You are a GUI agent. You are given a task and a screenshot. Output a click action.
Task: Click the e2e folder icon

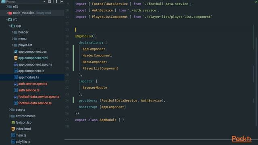tap(10, 6)
